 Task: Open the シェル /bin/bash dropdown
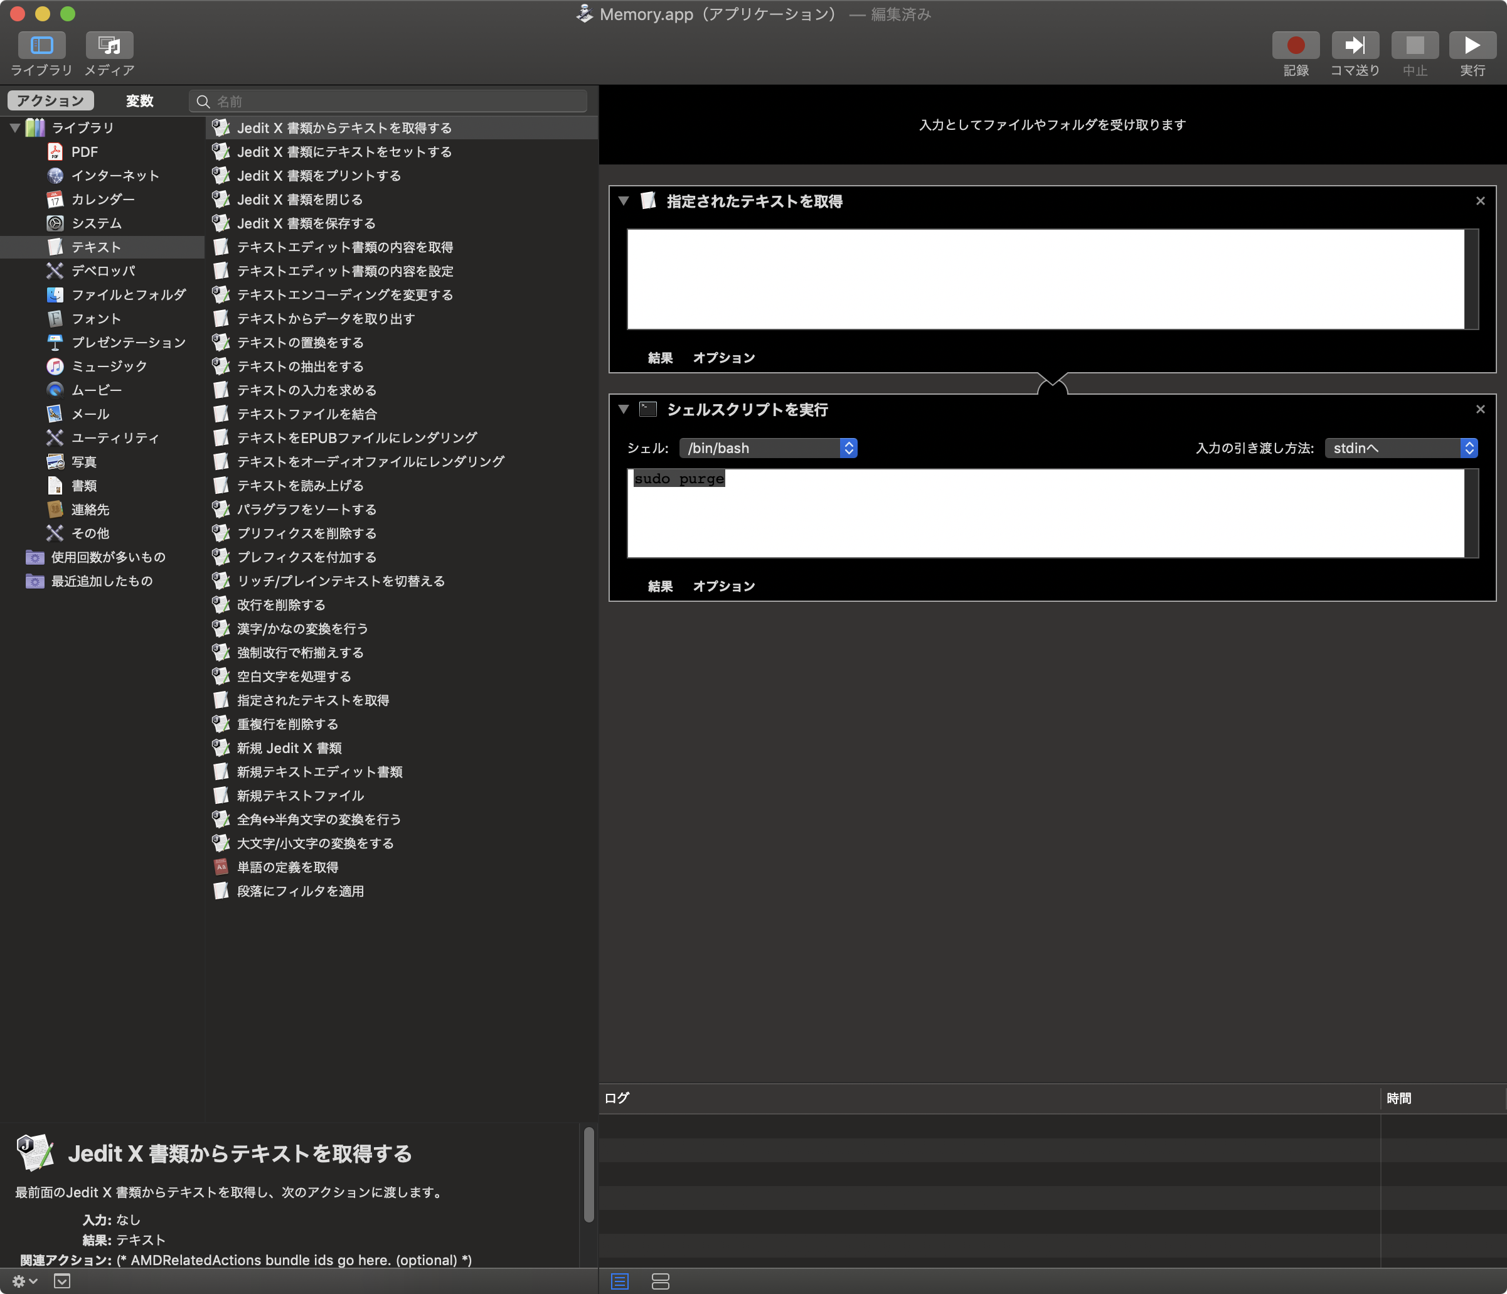pos(768,448)
